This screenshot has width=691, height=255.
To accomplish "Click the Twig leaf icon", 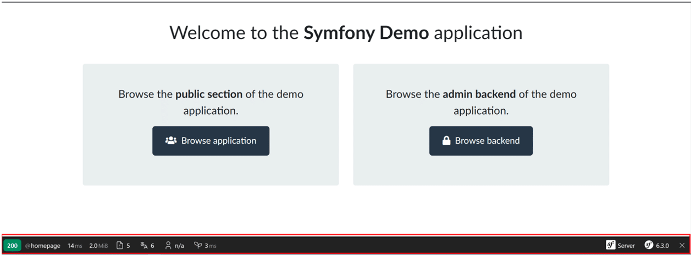I will [x=198, y=246].
